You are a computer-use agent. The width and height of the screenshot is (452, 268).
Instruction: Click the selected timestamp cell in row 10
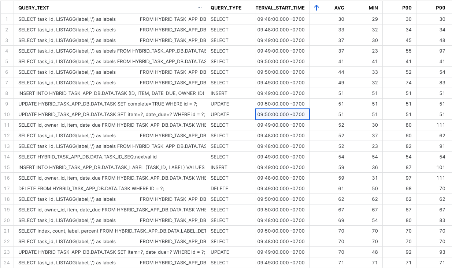pyautogui.click(x=282, y=114)
